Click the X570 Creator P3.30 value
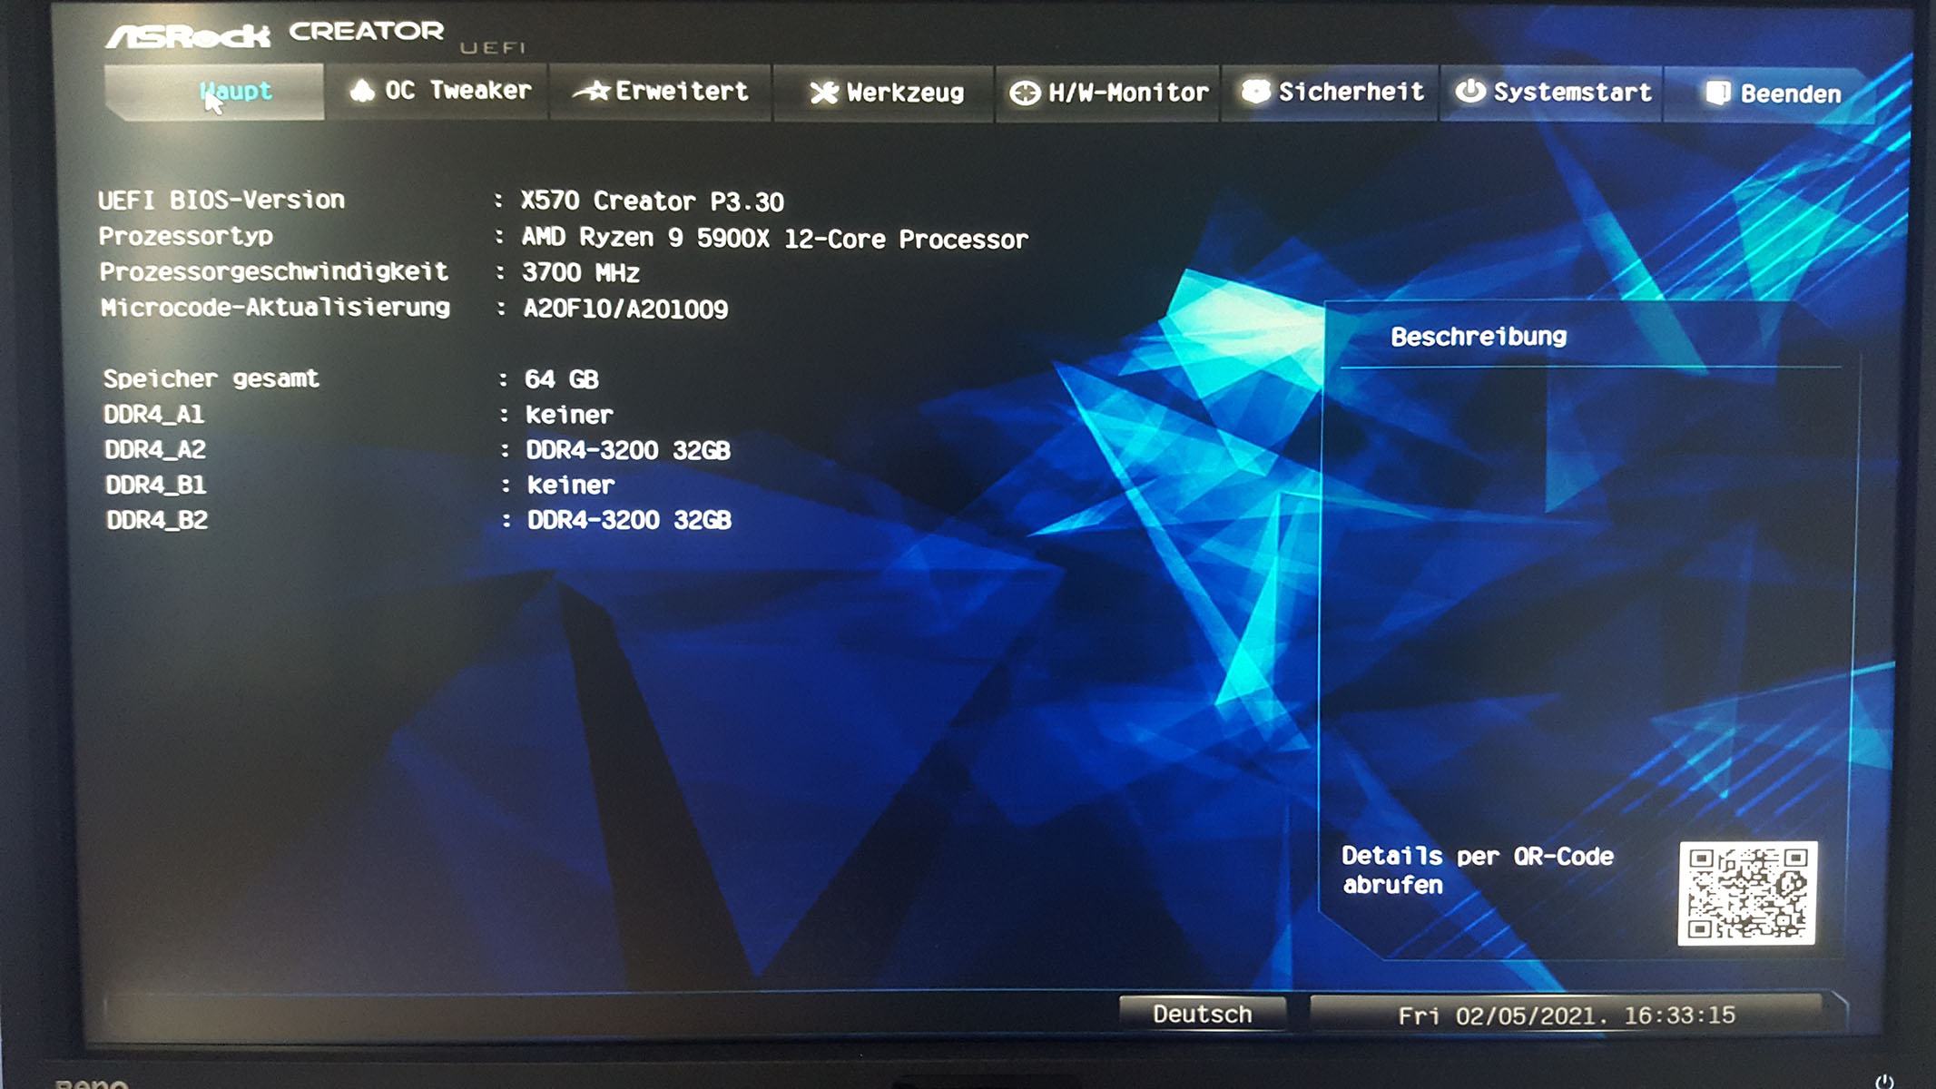Image resolution: width=1936 pixels, height=1089 pixels. point(652,201)
